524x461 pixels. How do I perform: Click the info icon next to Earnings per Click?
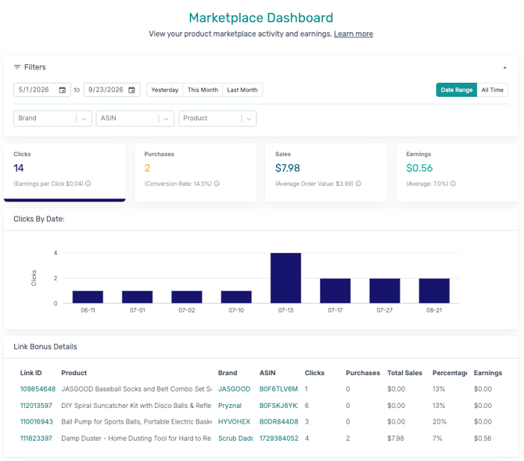click(x=88, y=184)
